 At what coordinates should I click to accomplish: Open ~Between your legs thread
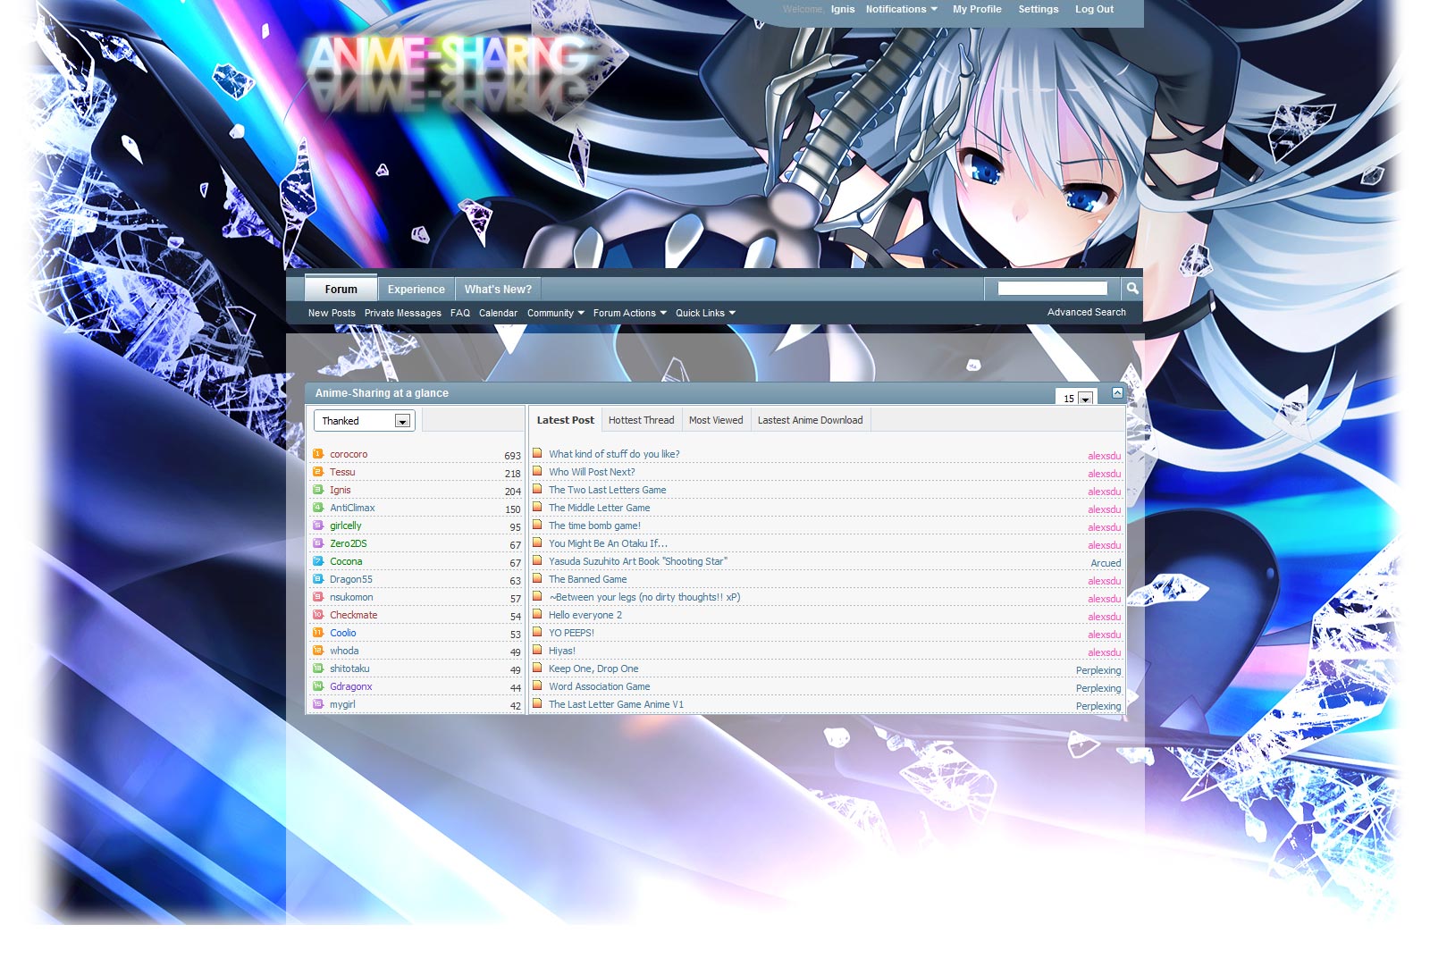(x=644, y=597)
